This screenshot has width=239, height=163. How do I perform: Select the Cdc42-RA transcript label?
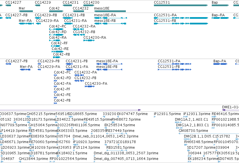[58, 38]
